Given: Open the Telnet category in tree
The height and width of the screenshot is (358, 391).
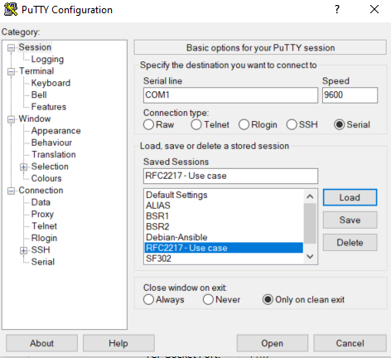Looking at the screenshot, I should click(x=44, y=226).
